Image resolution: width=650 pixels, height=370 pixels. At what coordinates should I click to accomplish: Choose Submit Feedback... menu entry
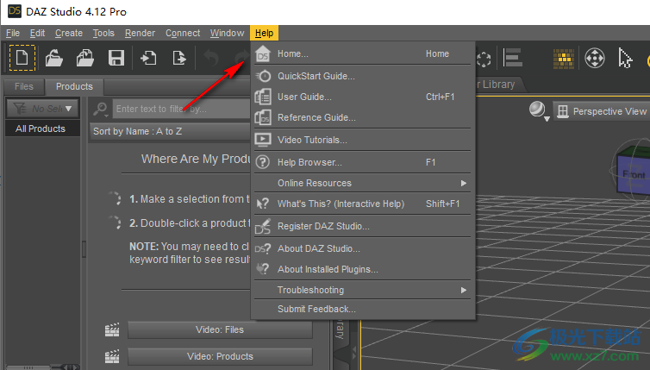(363, 310)
